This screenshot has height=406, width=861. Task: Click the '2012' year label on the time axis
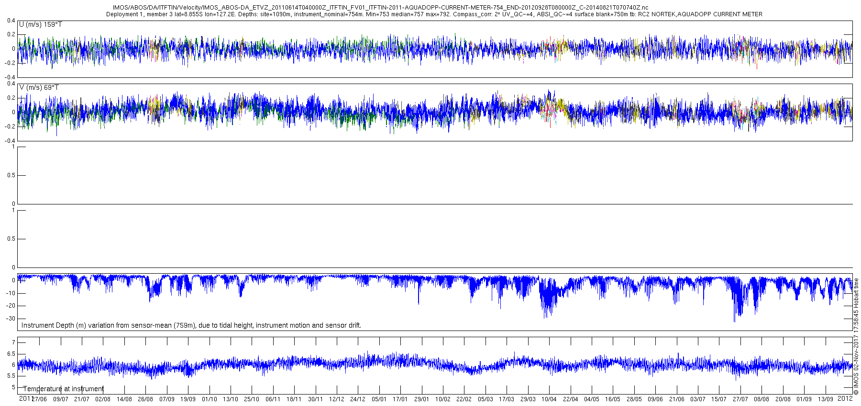tap(845, 398)
